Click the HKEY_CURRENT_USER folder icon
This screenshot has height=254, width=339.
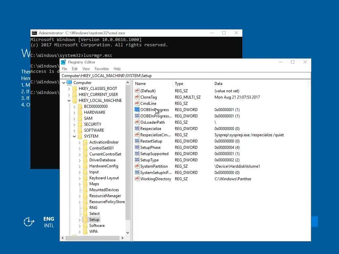75,95
